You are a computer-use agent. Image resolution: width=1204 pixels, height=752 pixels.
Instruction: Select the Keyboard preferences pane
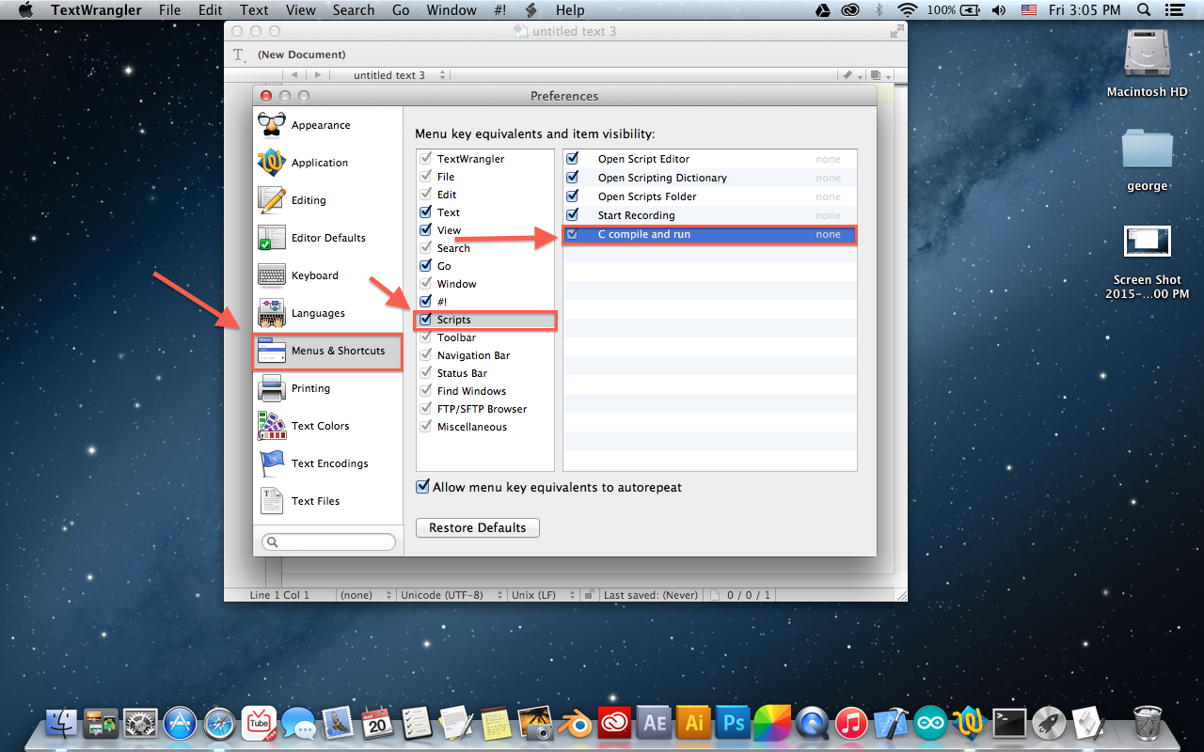click(327, 275)
